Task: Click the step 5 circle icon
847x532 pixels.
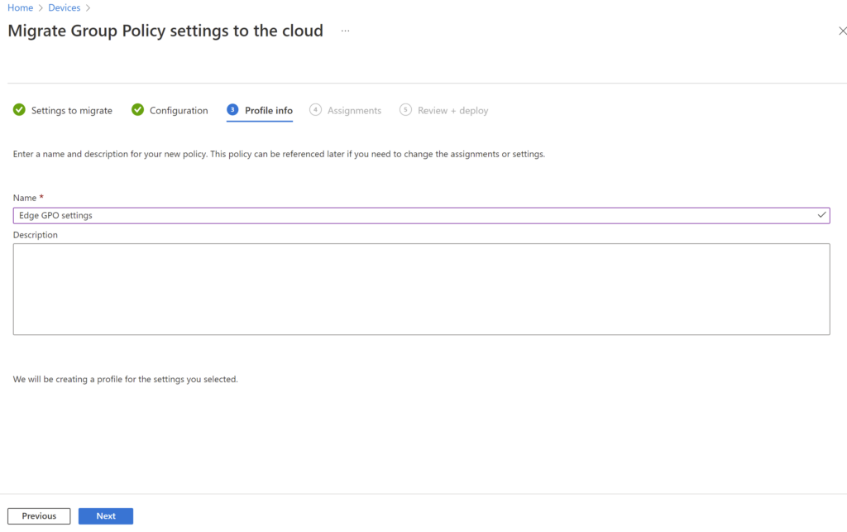Action: [405, 110]
